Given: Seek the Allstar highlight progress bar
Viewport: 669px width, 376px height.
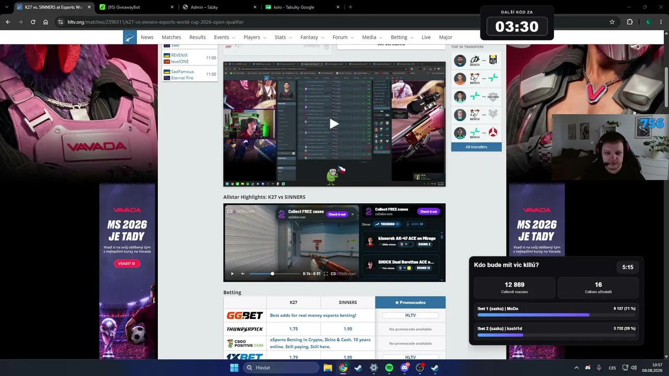Looking at the screenshot, I should [x=274, y=274].
